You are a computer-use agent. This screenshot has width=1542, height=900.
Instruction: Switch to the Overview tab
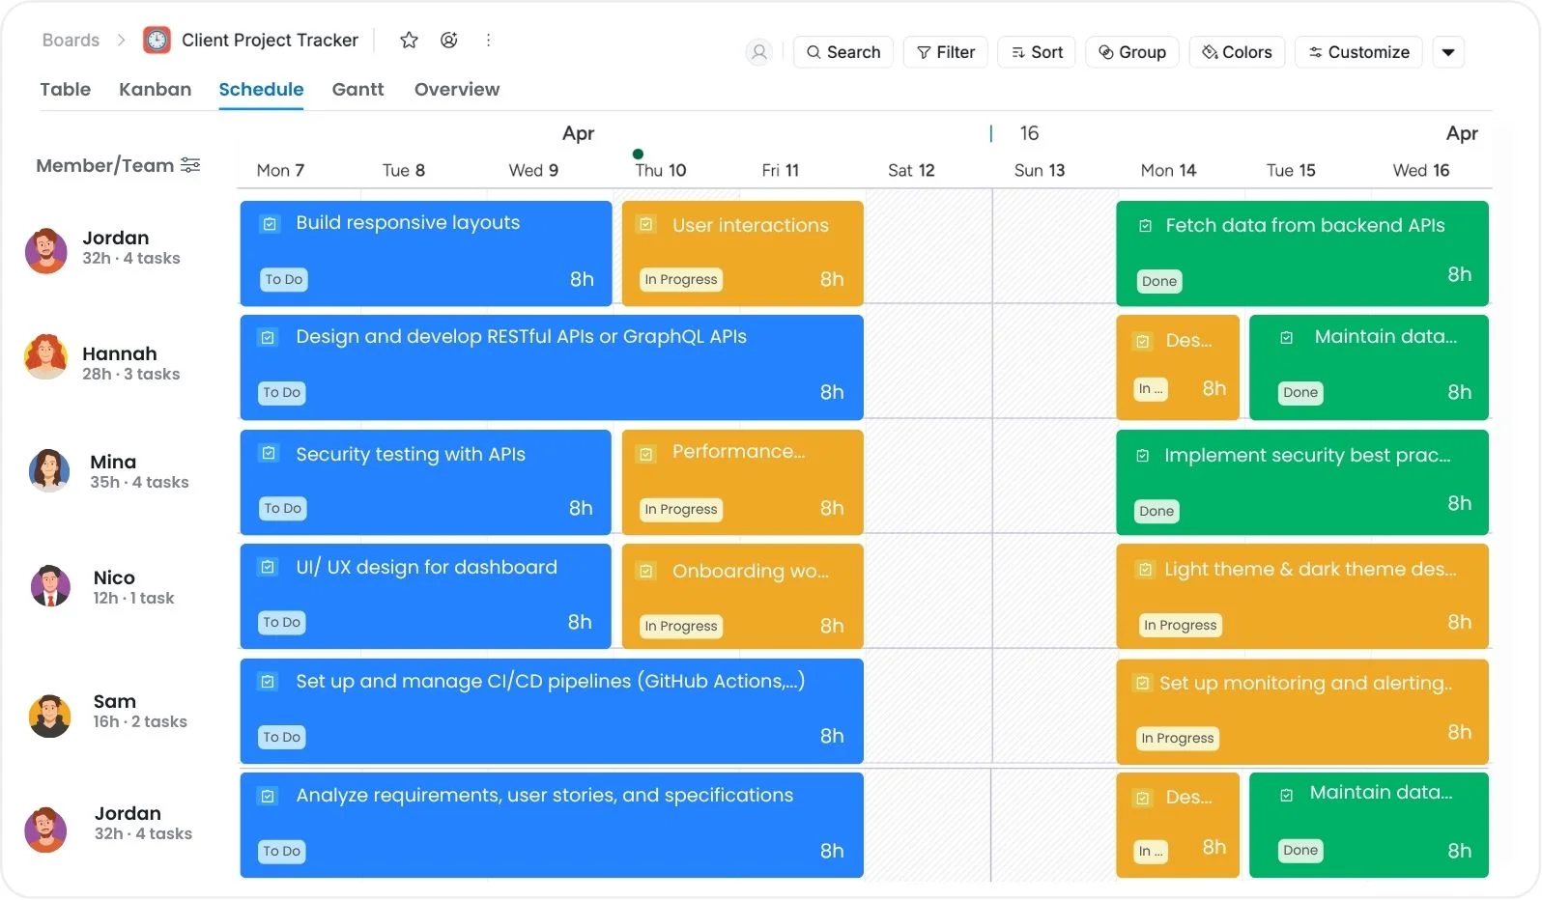457,90
